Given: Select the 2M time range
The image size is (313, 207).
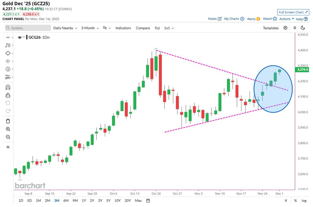Looking at the screenshot, I should pyautogui.click(x=47, y=200).
